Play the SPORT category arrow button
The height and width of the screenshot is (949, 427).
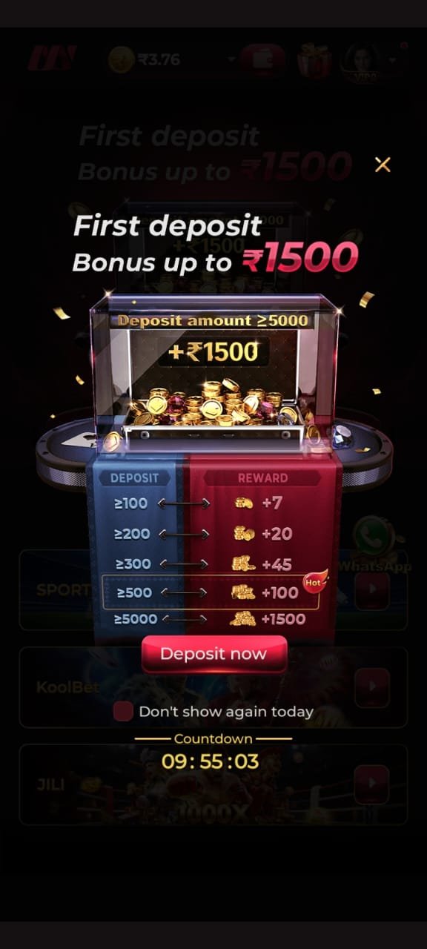coord(371,590)
